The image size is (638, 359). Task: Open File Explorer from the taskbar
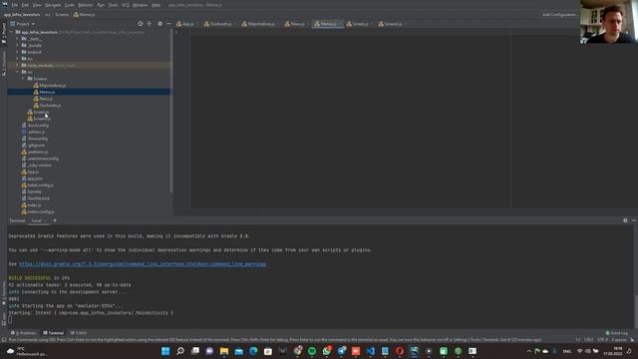224,351
